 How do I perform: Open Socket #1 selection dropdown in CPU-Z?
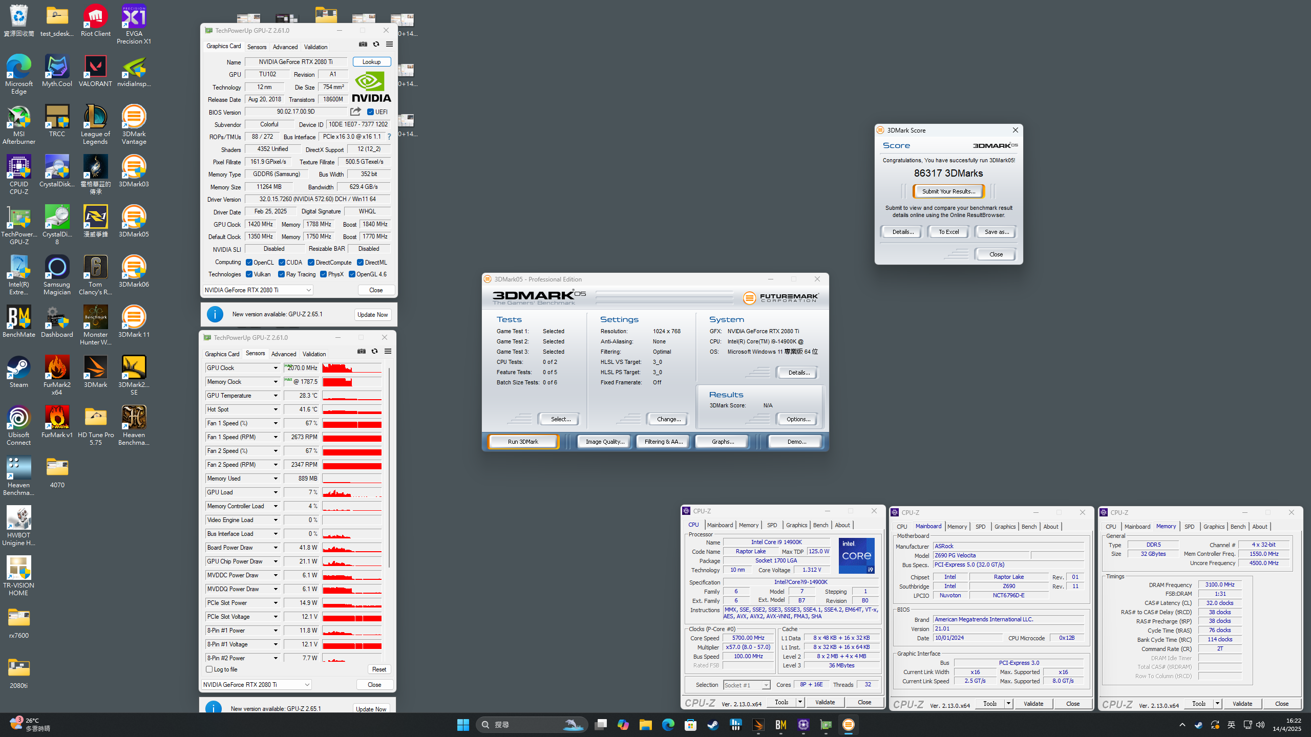[x=746, y=685]
